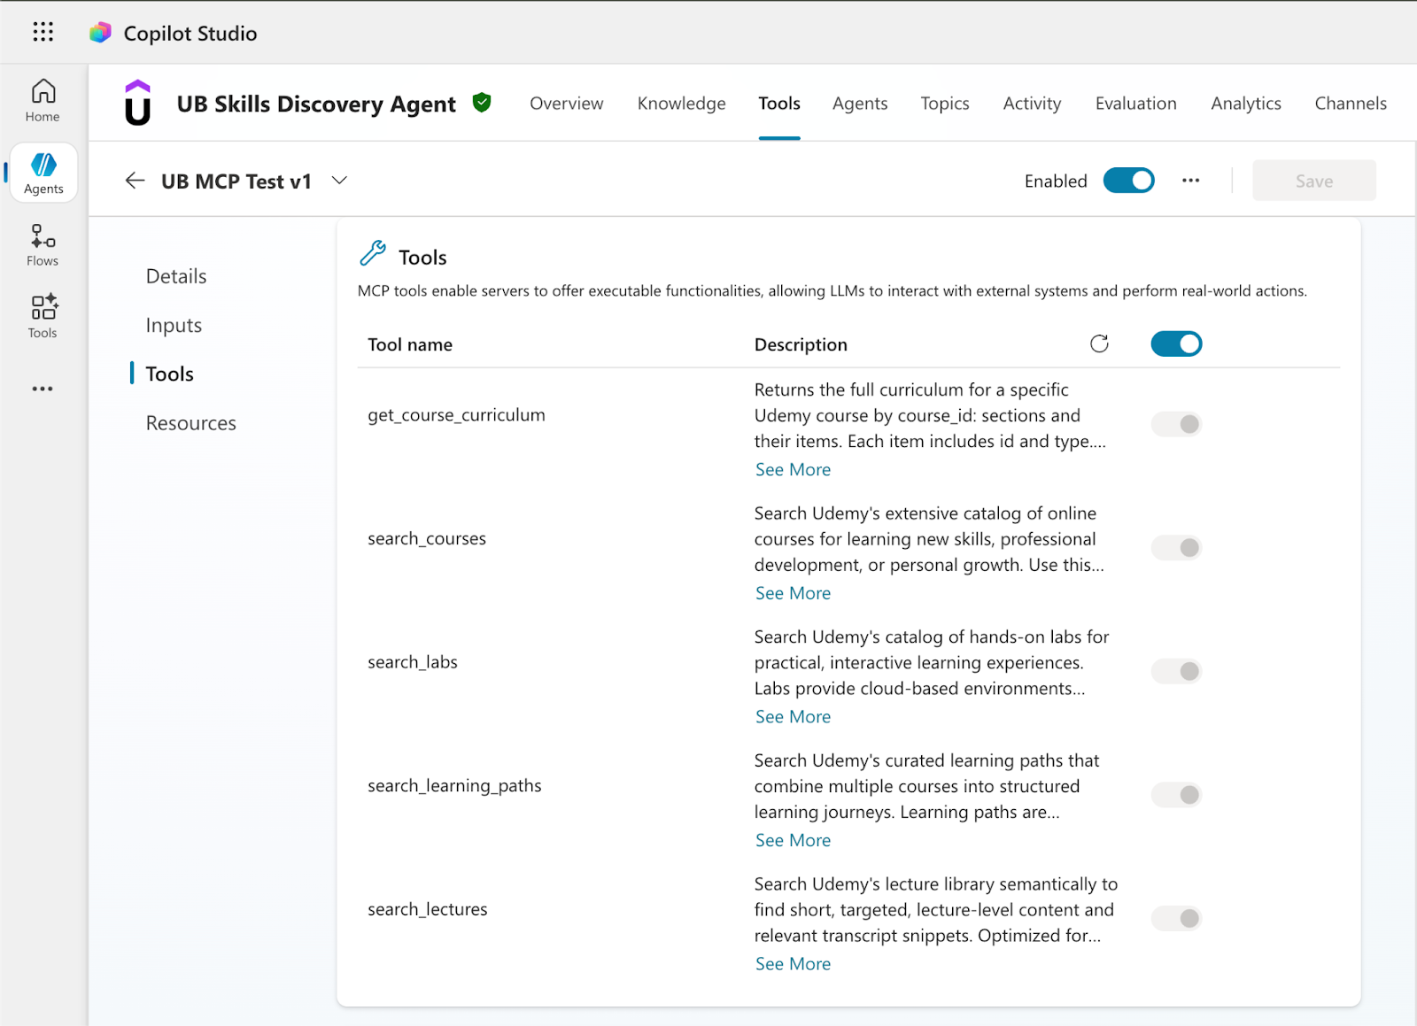Screen dimensions: 1417x1026
Task: Switch to the Agents tab in top navigation
Action: [860, 104]
